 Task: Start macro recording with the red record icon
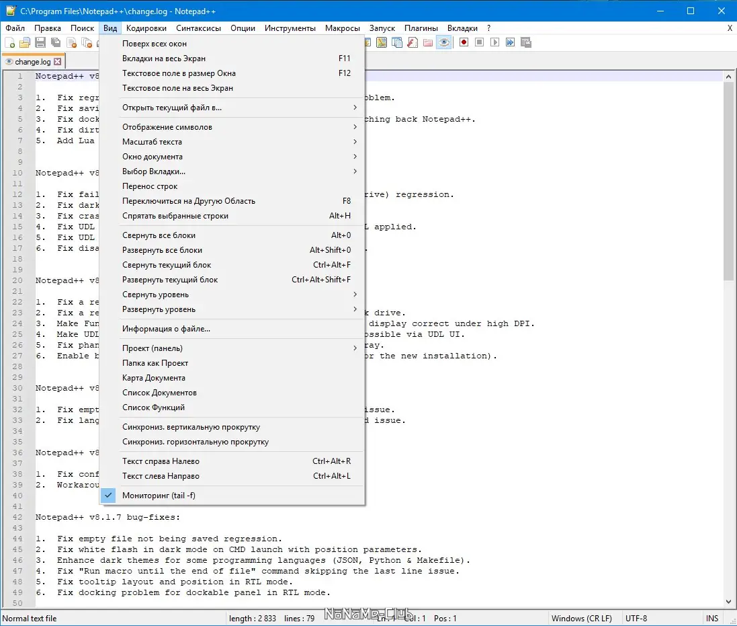tap(464, 42)
